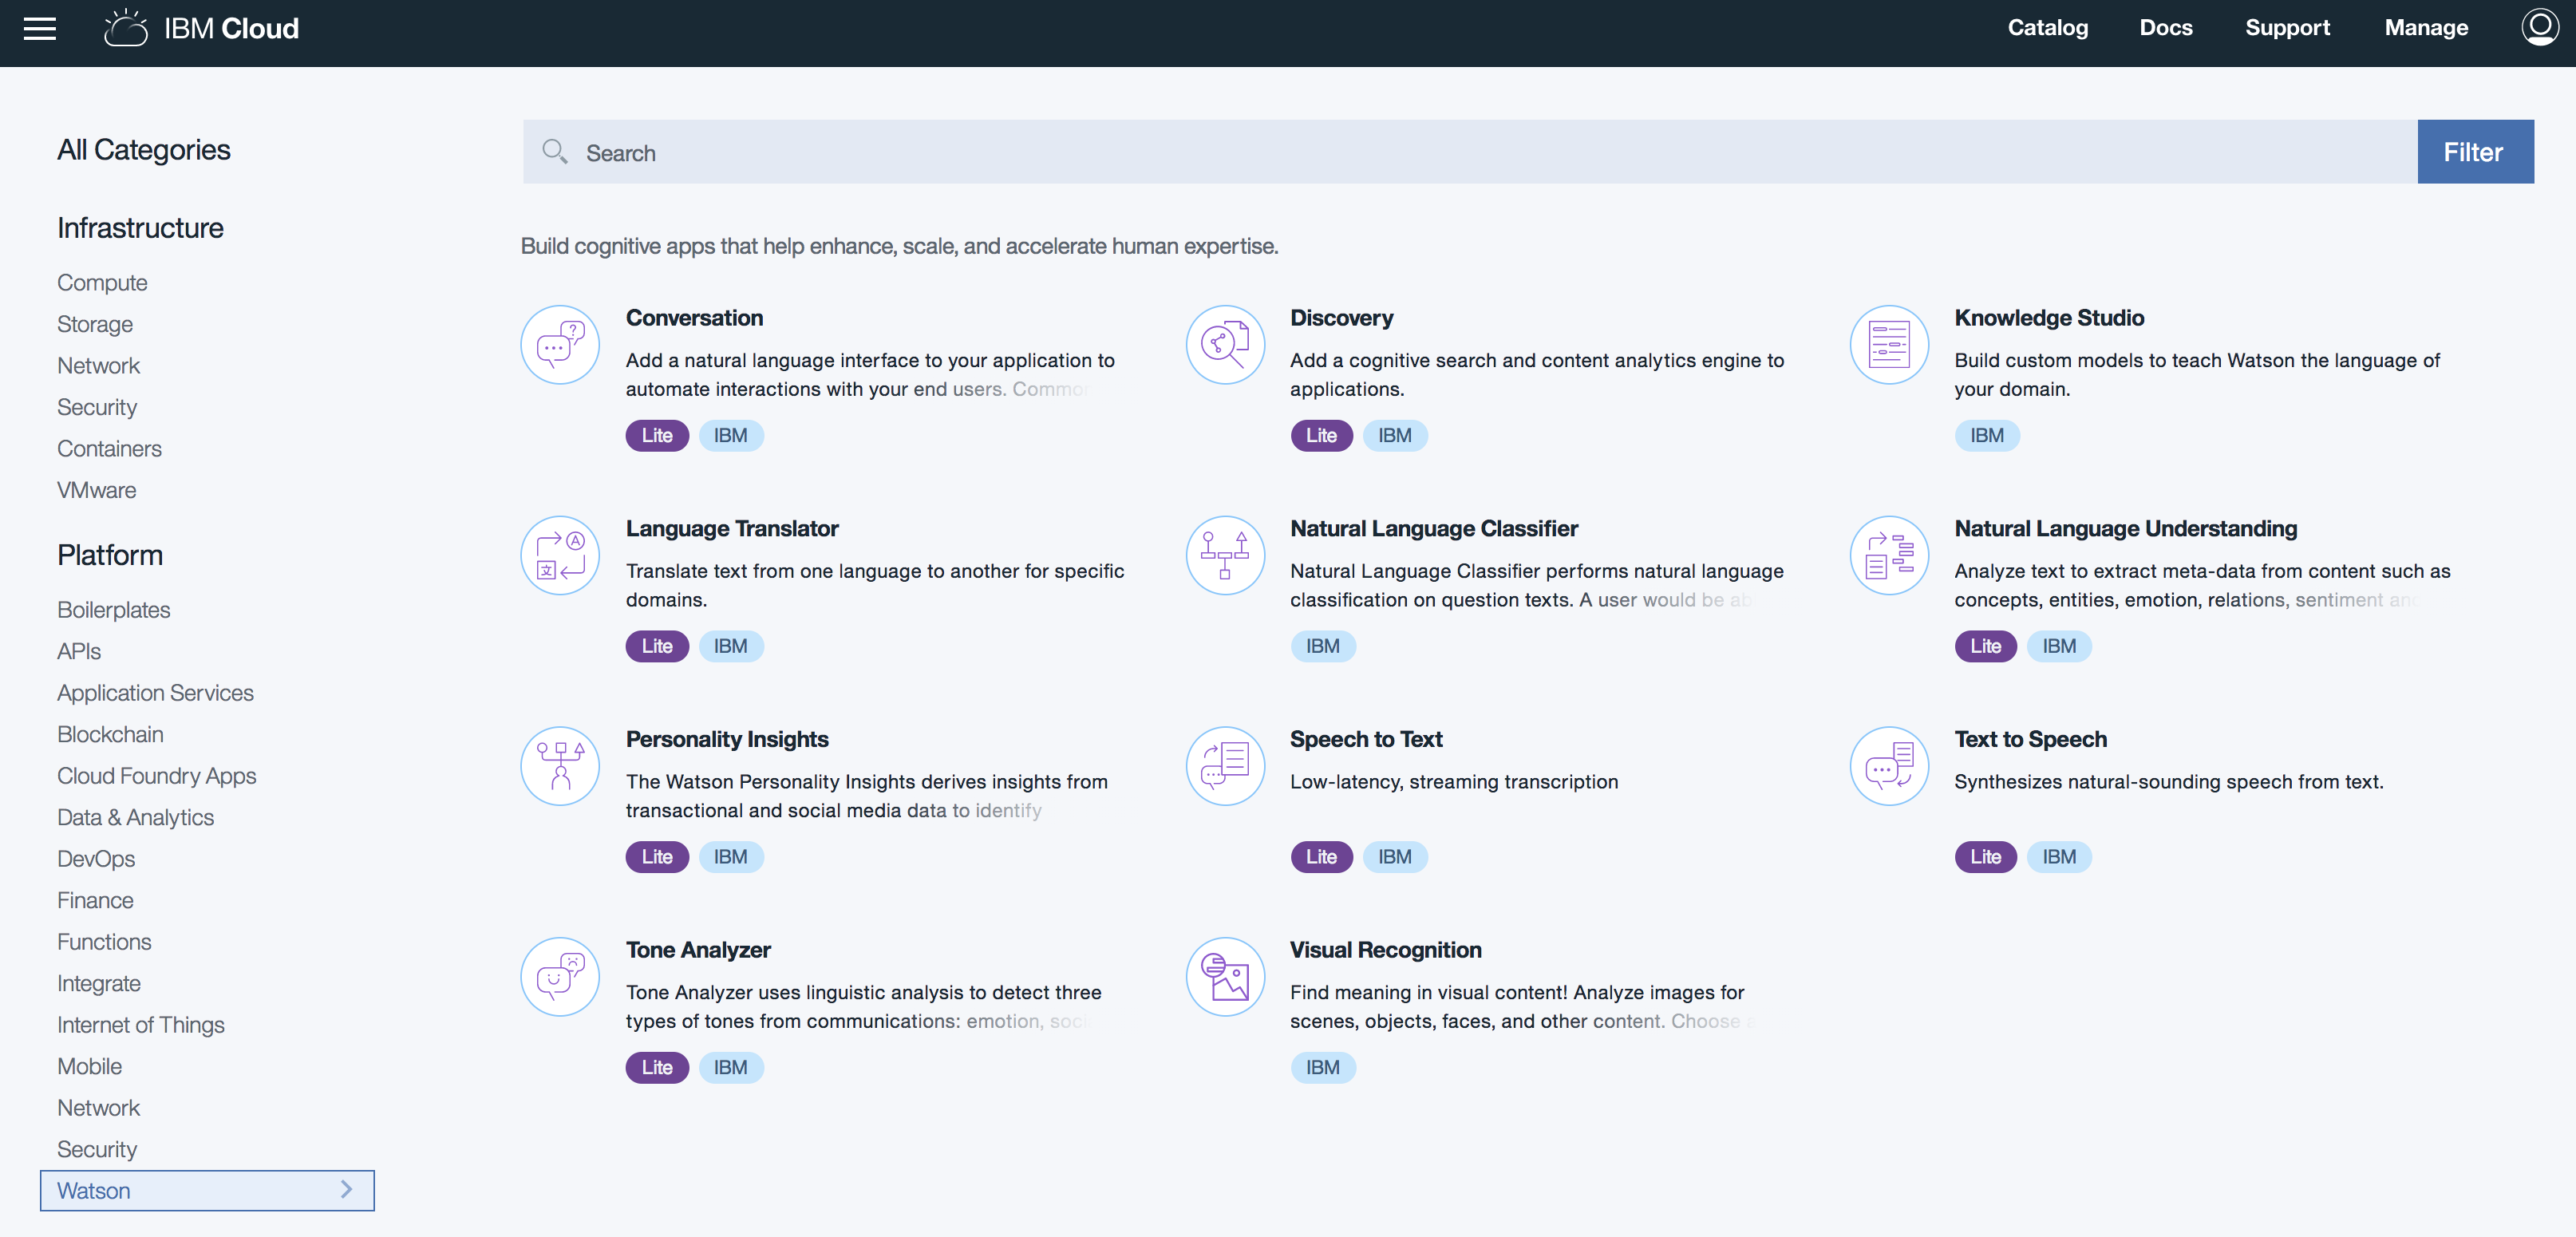
Task: Click the Discovery service magnifier icon
Action: point(1224,345)
